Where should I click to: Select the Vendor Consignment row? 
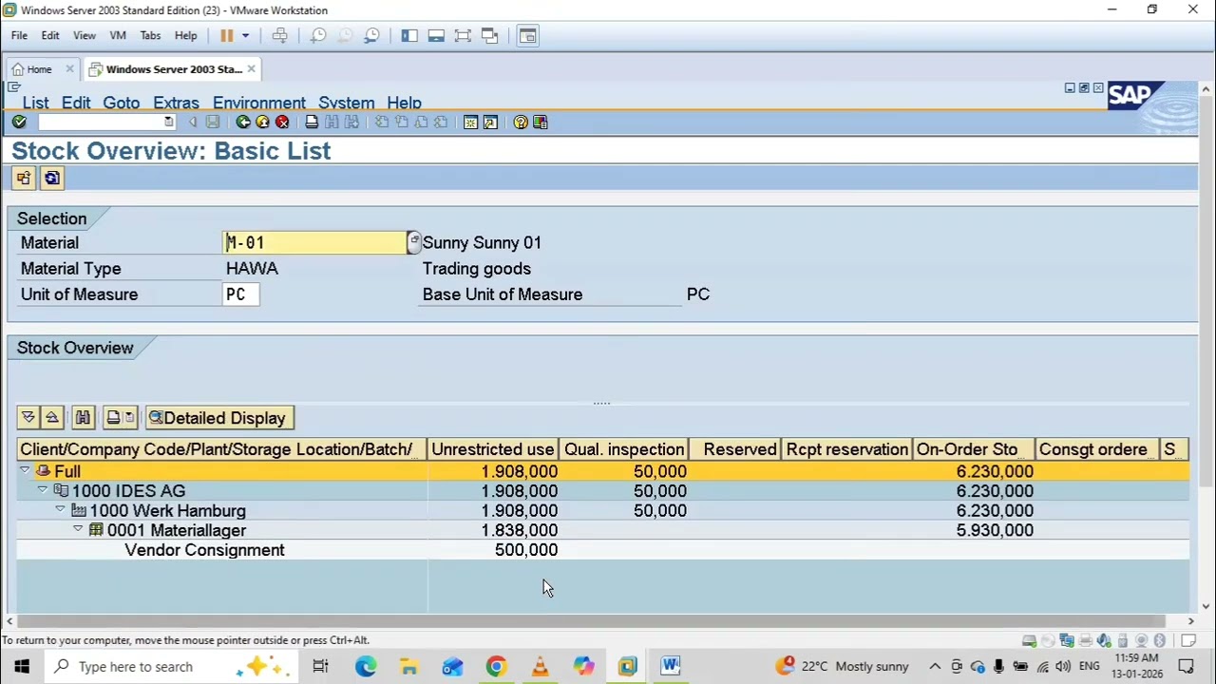pyautogui.click(x=603, y=550)
